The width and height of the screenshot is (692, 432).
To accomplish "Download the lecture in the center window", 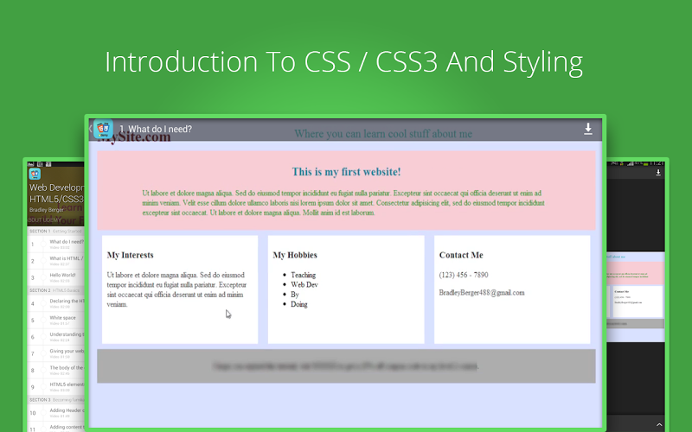I will [x=588, y=129].
